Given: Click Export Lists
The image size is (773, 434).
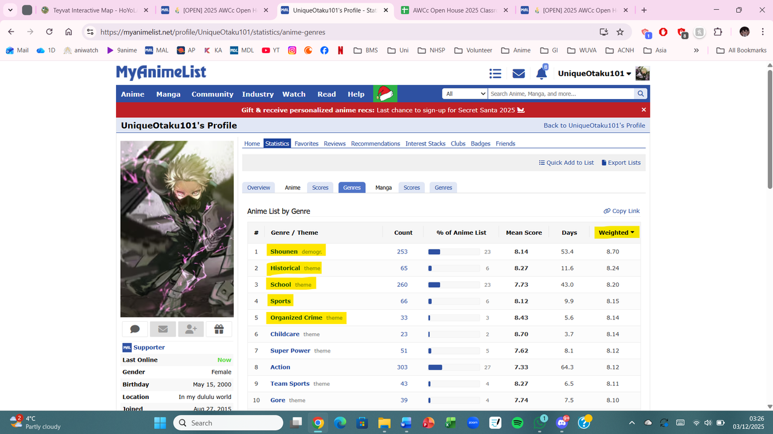Looking at the screenshot, I should (621, 162).
